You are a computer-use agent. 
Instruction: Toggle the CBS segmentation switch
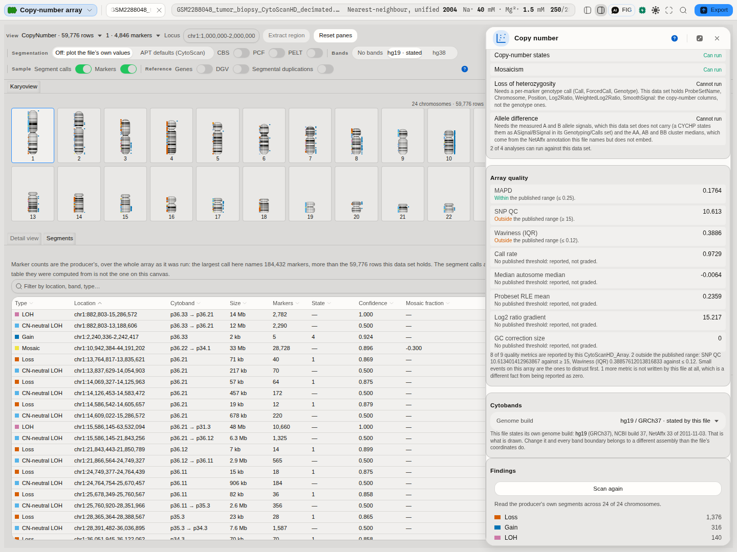click(x=241, y=53)
